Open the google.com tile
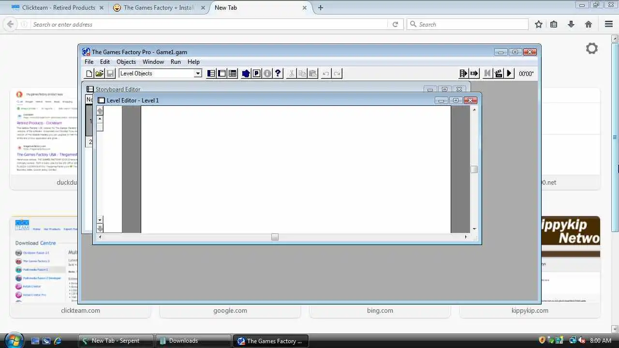Image resolution: width=619 pixels, height=348 pixels. [230, 310]
